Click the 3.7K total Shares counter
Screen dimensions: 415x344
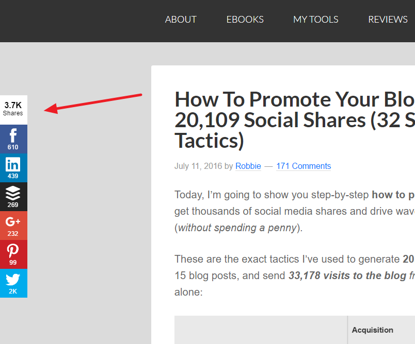click(x=13, y=109)
